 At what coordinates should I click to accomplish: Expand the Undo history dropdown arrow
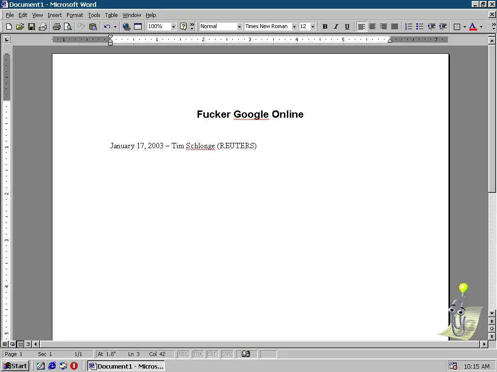click(x=115, y=27)
